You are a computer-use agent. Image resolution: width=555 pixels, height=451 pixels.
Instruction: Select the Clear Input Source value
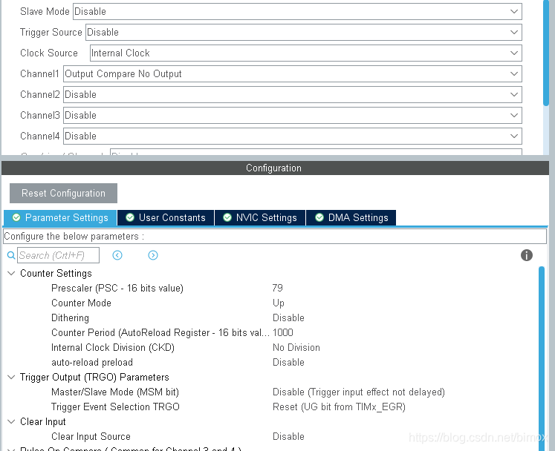click(288, 436)
